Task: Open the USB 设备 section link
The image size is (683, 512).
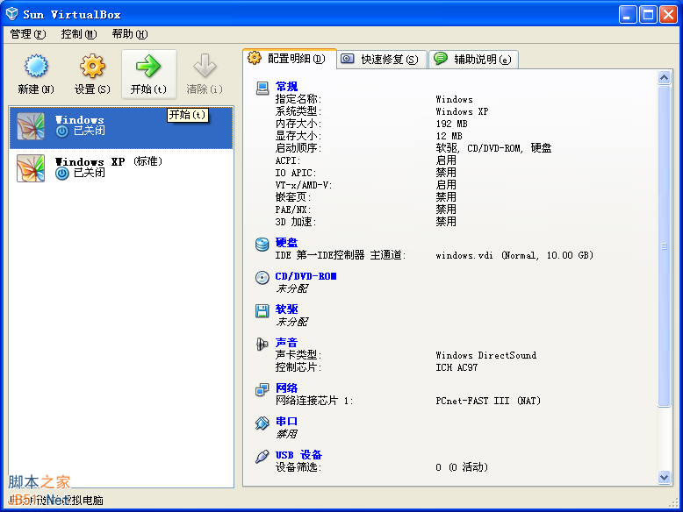Action: point(298,455)
